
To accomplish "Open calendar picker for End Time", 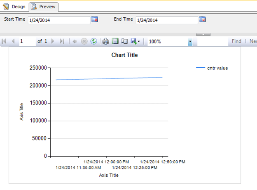I will point(202,19).
